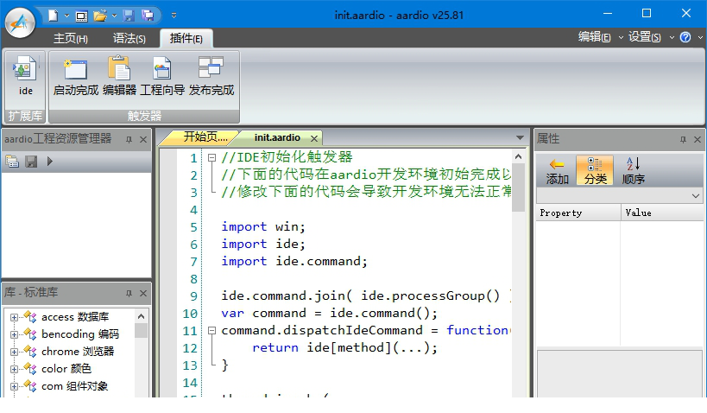Open a file with the folder icon
Screen dimensions: 707x413
click(99, 16)
